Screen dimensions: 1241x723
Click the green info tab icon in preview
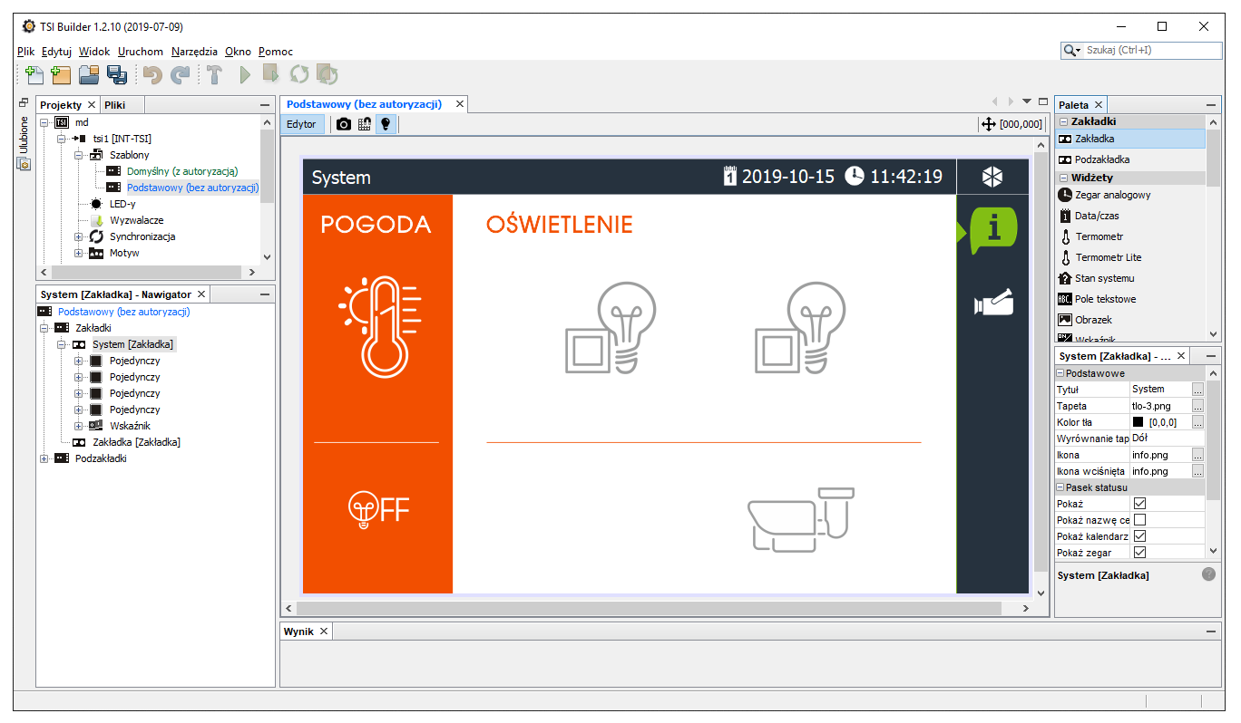(992, 230)
